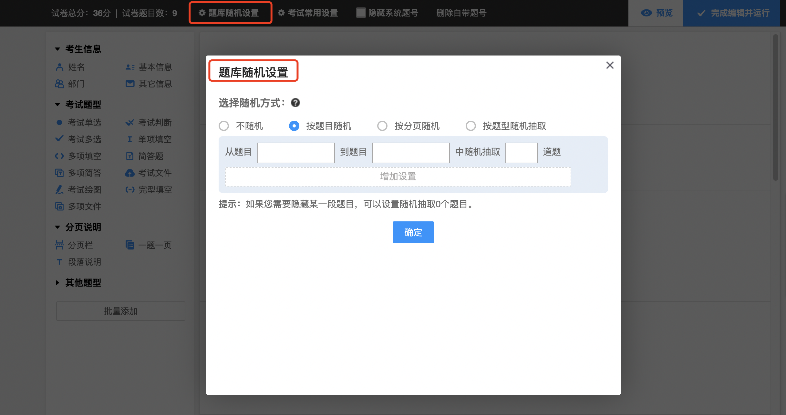
Task: Click 删除自带题号 in top bar
Action: pos(461,13)
